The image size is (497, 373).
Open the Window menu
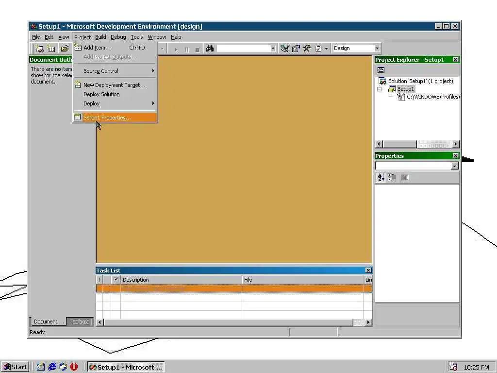(157, 37)
